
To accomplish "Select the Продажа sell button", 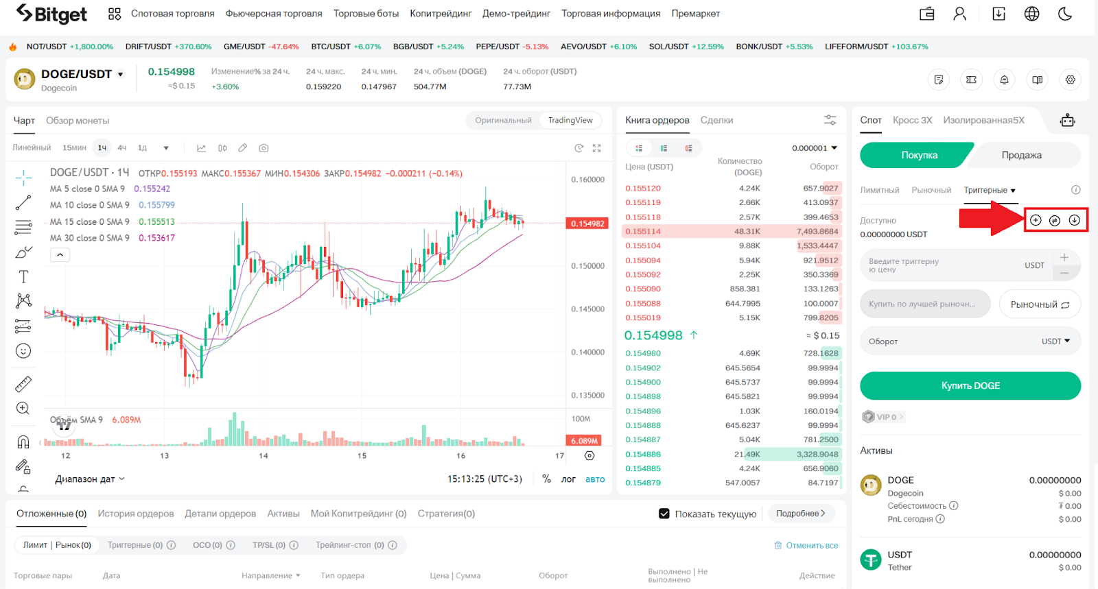I will 1022,155.
